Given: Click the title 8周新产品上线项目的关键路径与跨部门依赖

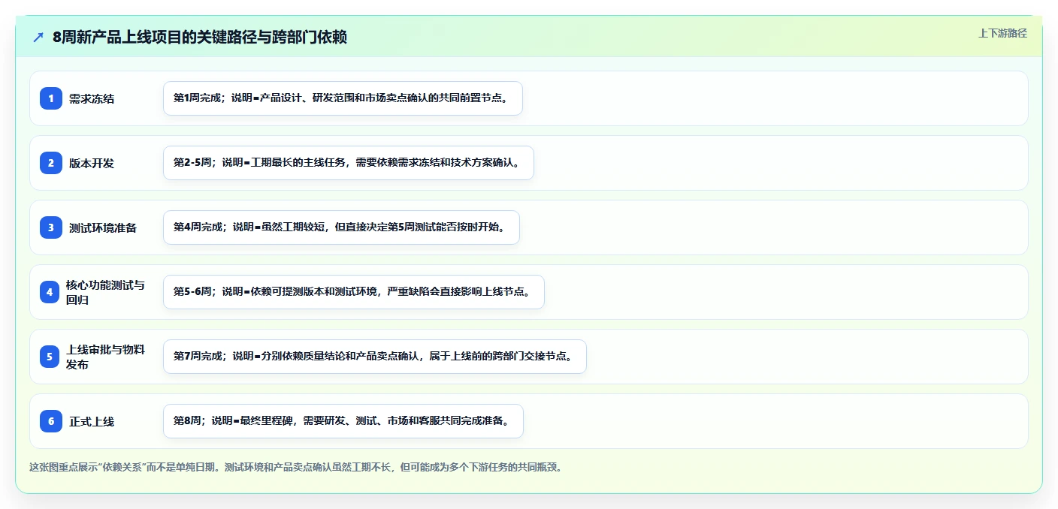Looking at the screenshot, I should click(200, 37).
